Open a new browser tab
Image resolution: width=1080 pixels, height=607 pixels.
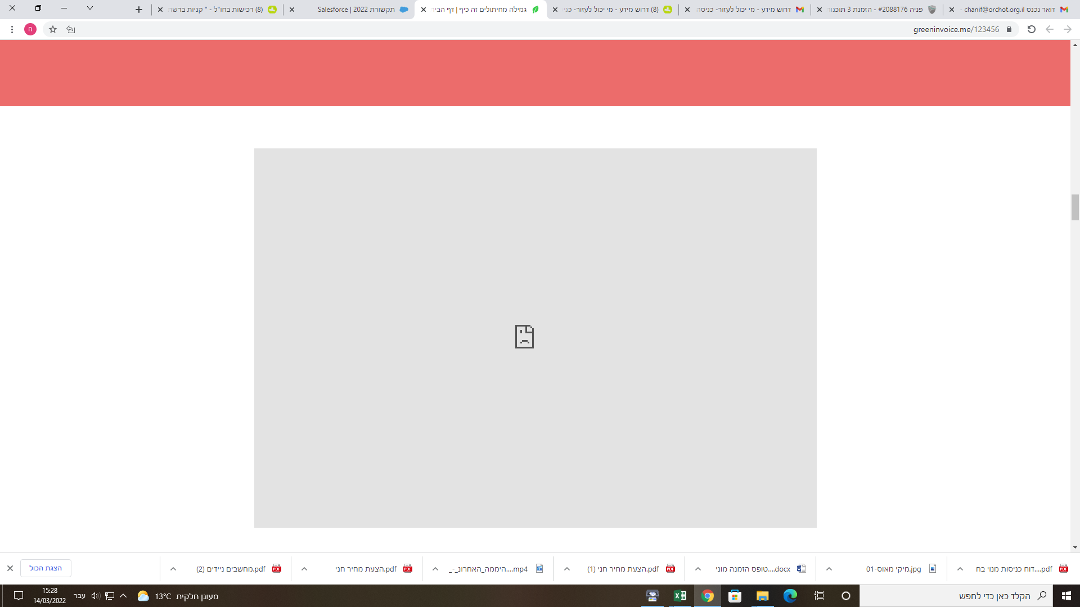click(138, 10)
